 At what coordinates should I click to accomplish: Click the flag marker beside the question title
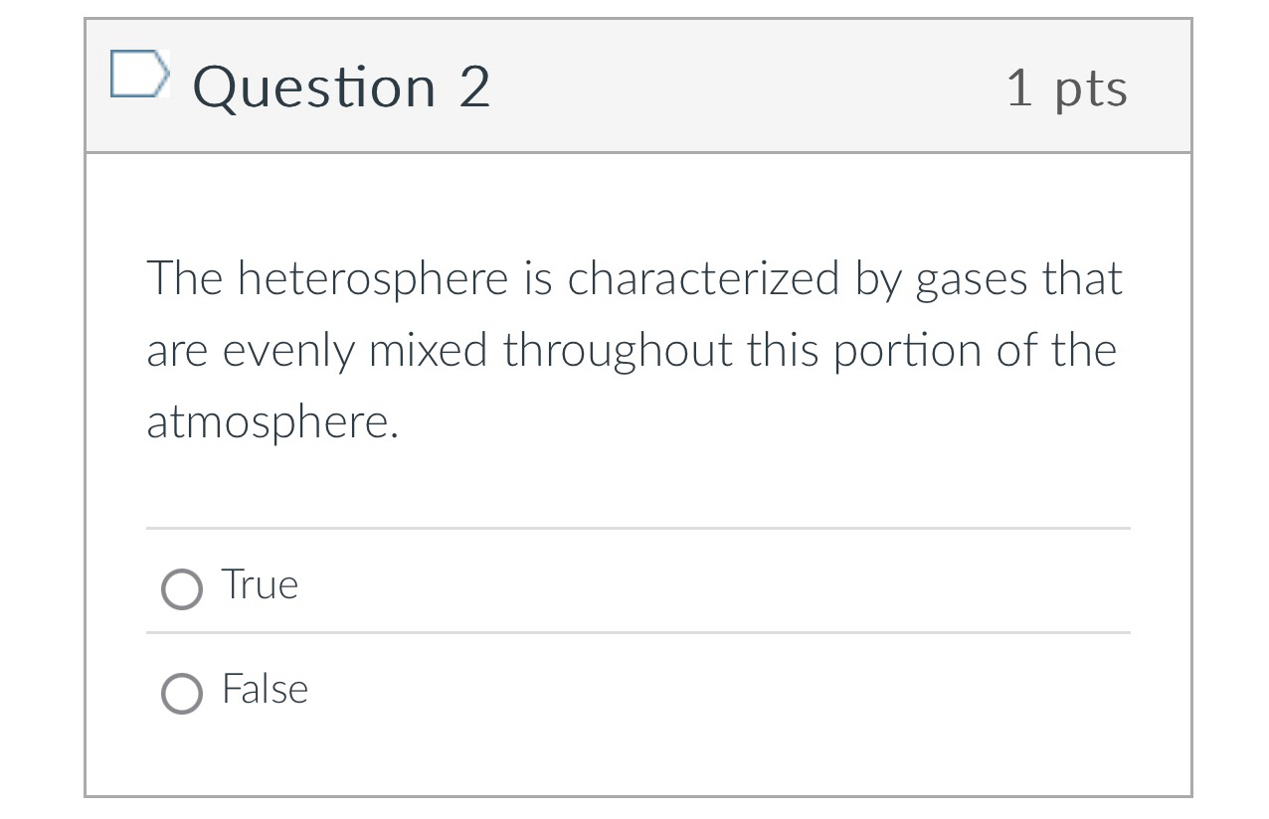pos(139,73)
